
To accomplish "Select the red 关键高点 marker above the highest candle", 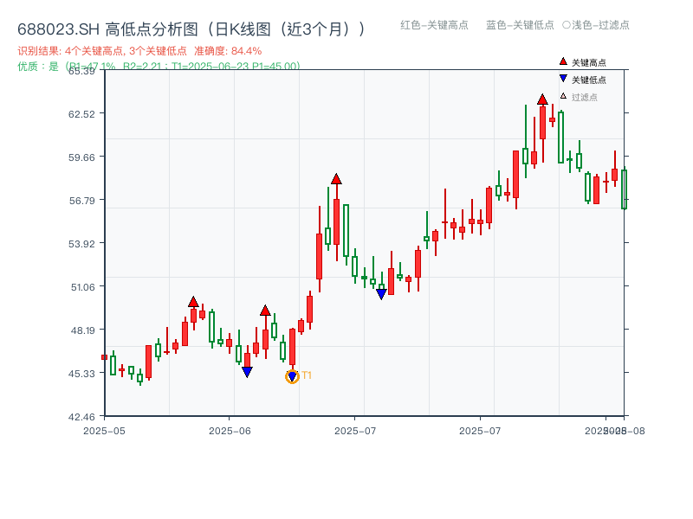I will click(542, 99).
